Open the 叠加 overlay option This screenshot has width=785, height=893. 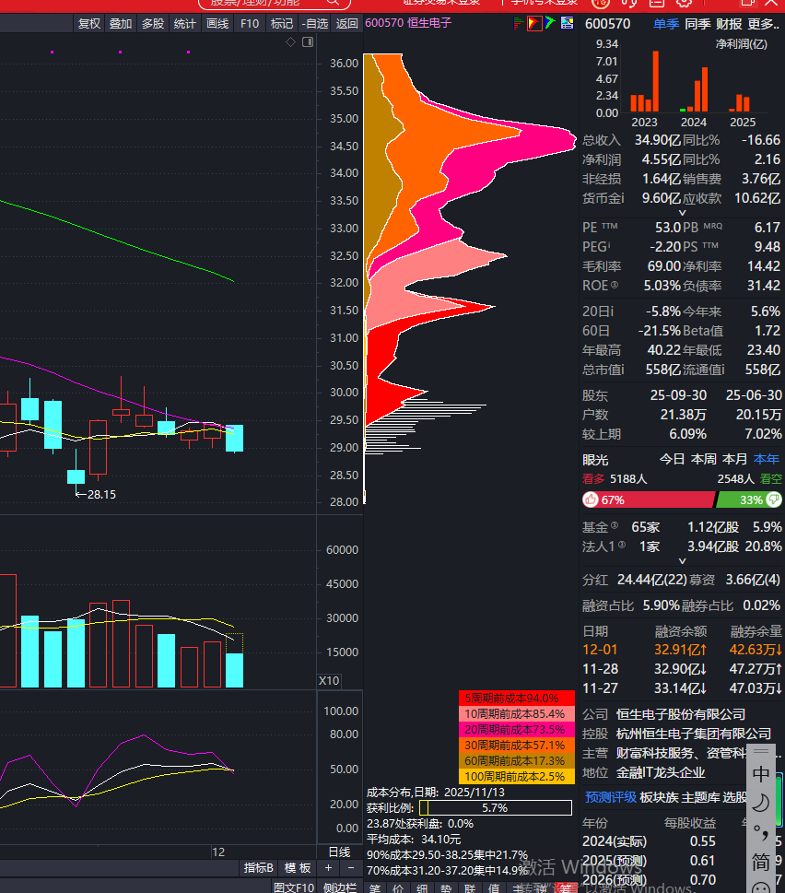click(x=121, y=23)
